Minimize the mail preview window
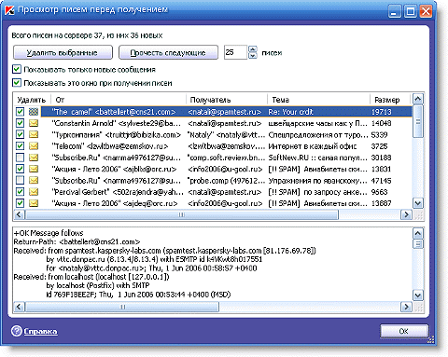 click(395, 12)
